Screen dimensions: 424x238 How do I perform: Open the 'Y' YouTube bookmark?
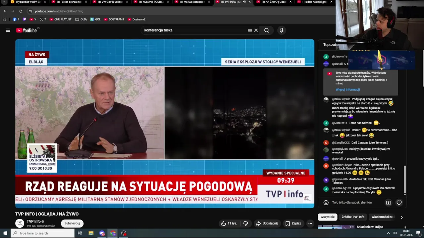pos(32,20)
